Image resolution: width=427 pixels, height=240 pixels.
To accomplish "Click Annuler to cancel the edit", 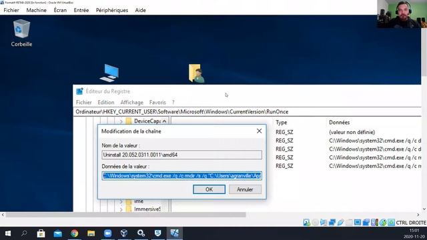I will [245, 189].
